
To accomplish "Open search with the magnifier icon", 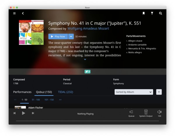I will 160,13.
